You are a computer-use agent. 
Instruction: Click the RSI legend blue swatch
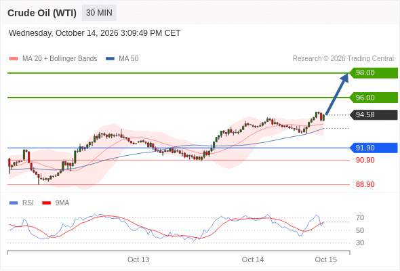14,203
